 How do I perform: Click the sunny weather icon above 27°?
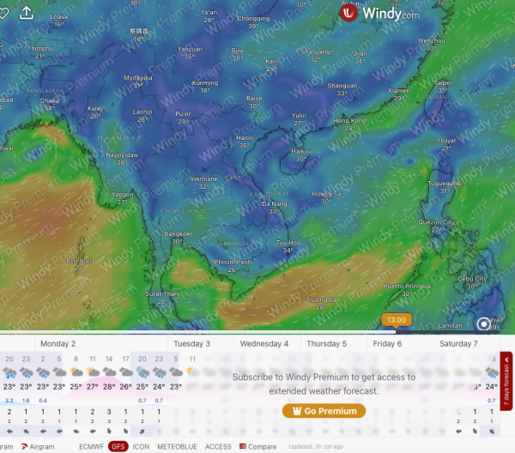(x=92, y=373)
